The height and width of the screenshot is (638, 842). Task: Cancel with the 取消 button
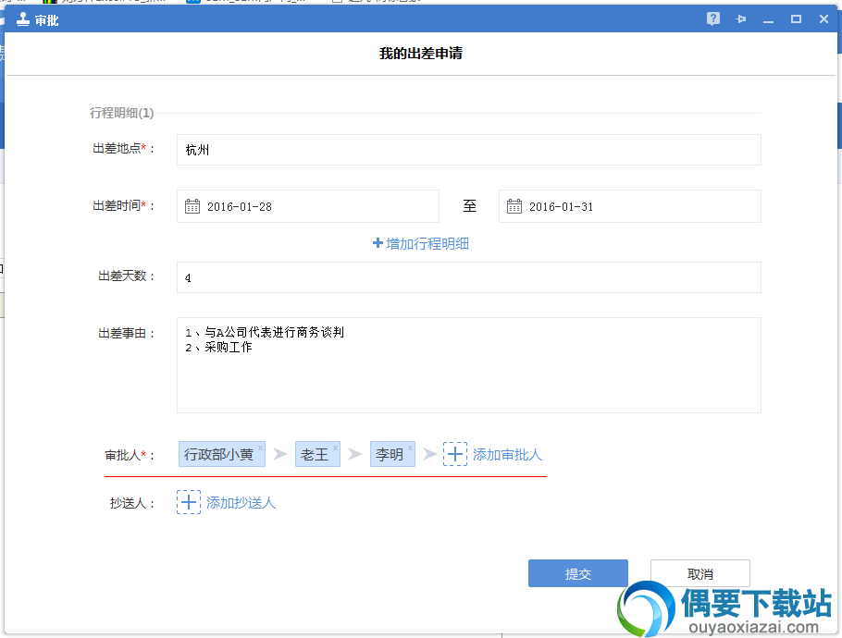pos(700,573)
